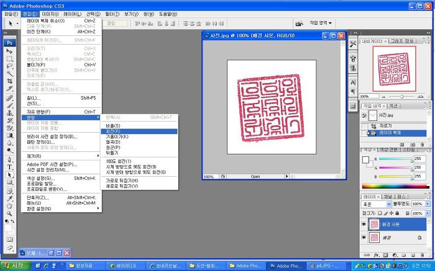The height and width of the screenshot is (271, 435).
Task: Open the 작업 영역 workspace dropdown
Action: click(321, 23)
